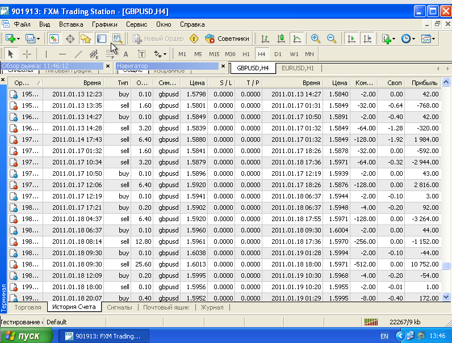Open the Вставка menu
This screenshot has width=452, height=343.
71,24
